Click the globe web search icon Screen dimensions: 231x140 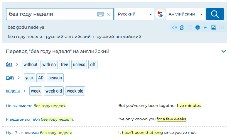(198, 27)
